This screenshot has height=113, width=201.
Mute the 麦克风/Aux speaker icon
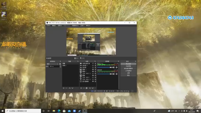pos(114,67)
